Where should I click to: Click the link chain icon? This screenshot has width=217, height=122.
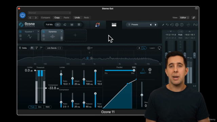pyautogui.click(x=194, y=18)
